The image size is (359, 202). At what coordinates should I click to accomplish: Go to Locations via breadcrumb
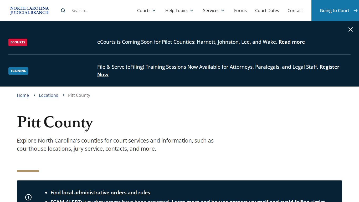coord(48,95)
